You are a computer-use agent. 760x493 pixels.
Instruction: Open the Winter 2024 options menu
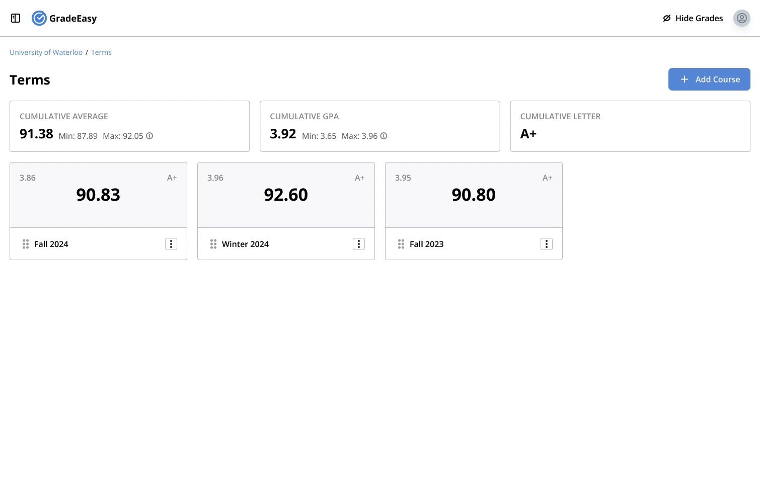[x=359, y=244]
